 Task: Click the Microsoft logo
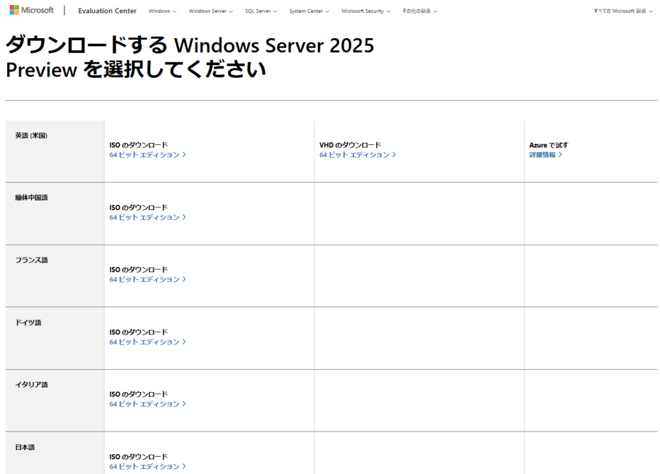point(32,10)
